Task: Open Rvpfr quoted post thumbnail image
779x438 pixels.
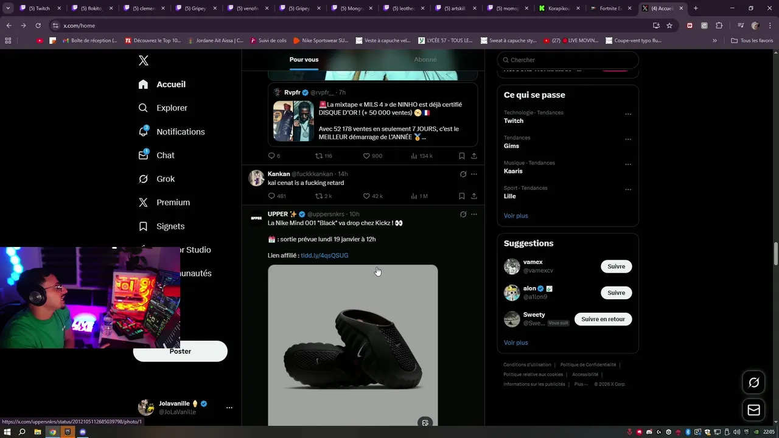Action: point(293,121)
